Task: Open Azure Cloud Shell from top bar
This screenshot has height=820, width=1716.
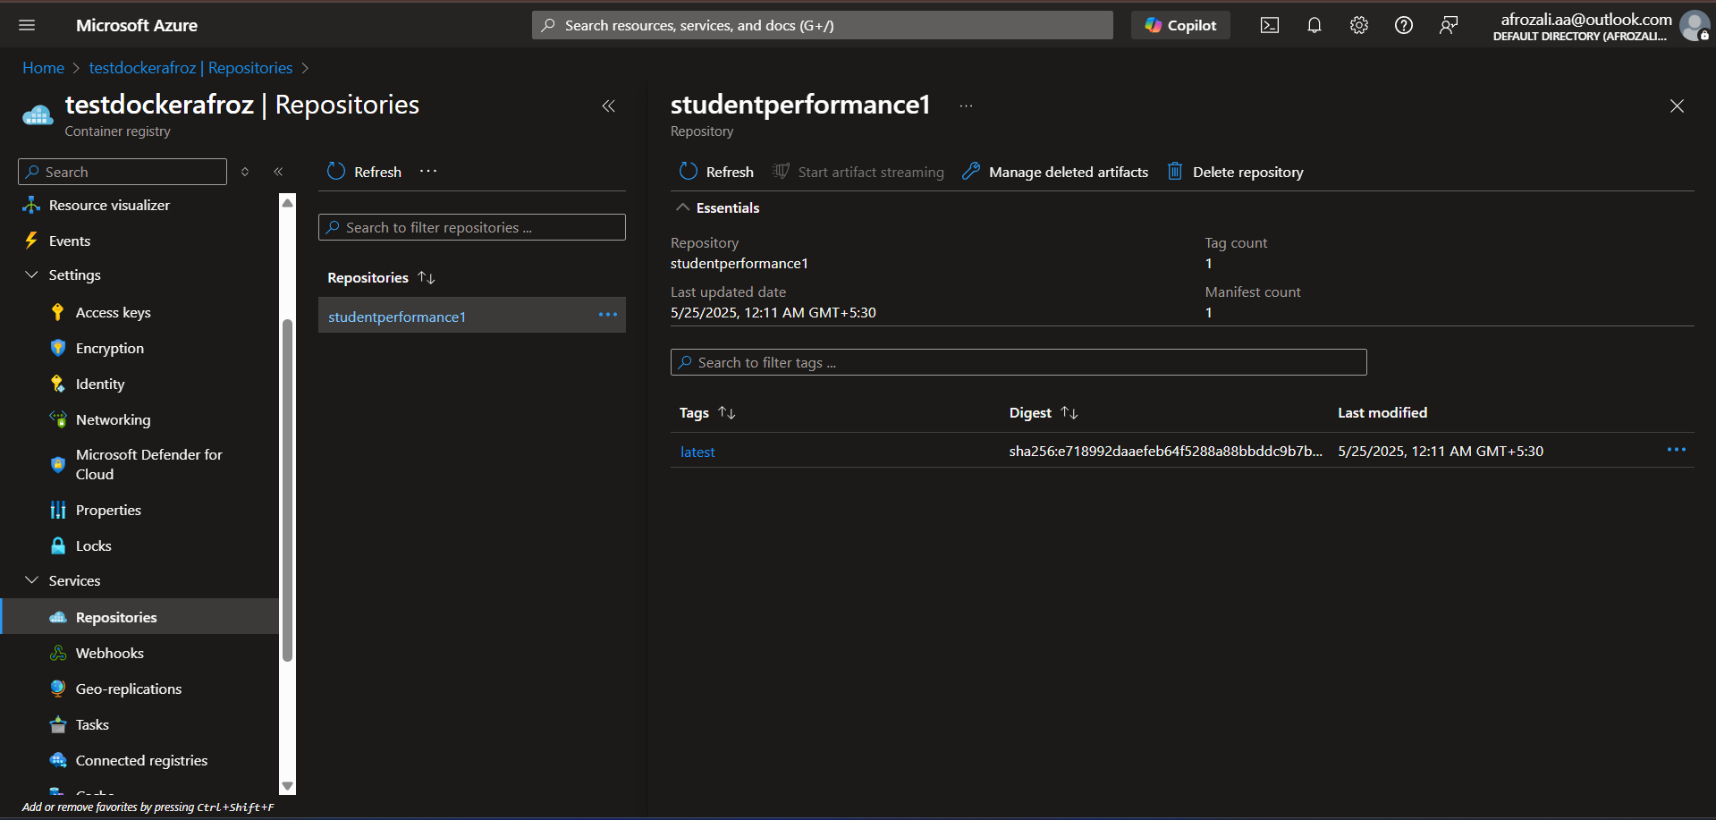Action: 1269,25
